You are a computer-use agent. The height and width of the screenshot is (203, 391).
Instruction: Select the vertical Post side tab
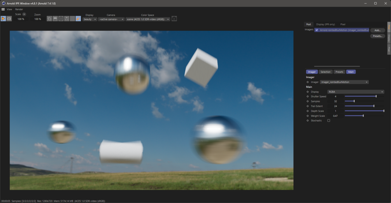[x=389, y=27]
